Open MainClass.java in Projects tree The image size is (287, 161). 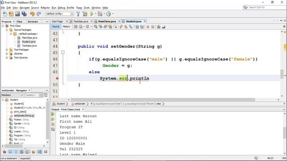click(x=29, y=38)
